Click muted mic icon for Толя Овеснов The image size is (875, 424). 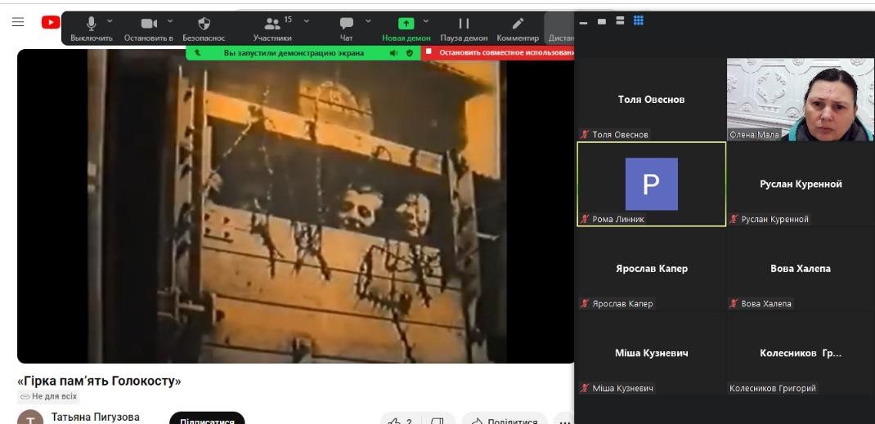point(585,134)
